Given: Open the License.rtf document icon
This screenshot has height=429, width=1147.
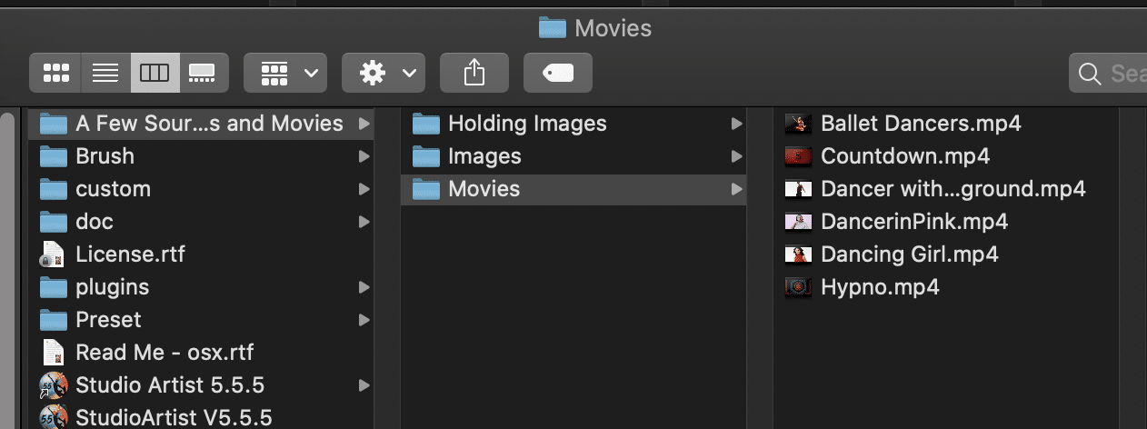Looking at the screenshot, I should pyautogui.click(x=54, y=254).
